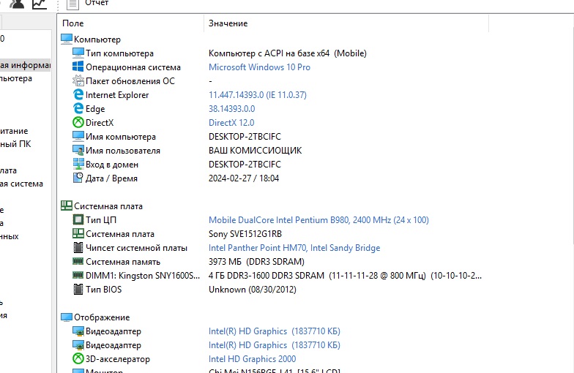
Task: Select the Отображение section header text
Action: click(x=102, y=317)
